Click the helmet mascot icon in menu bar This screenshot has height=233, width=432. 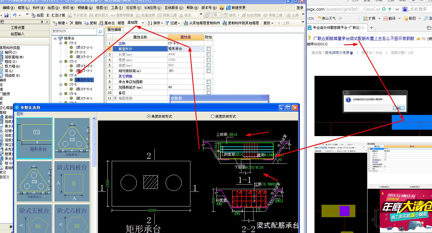click(221, 7)
